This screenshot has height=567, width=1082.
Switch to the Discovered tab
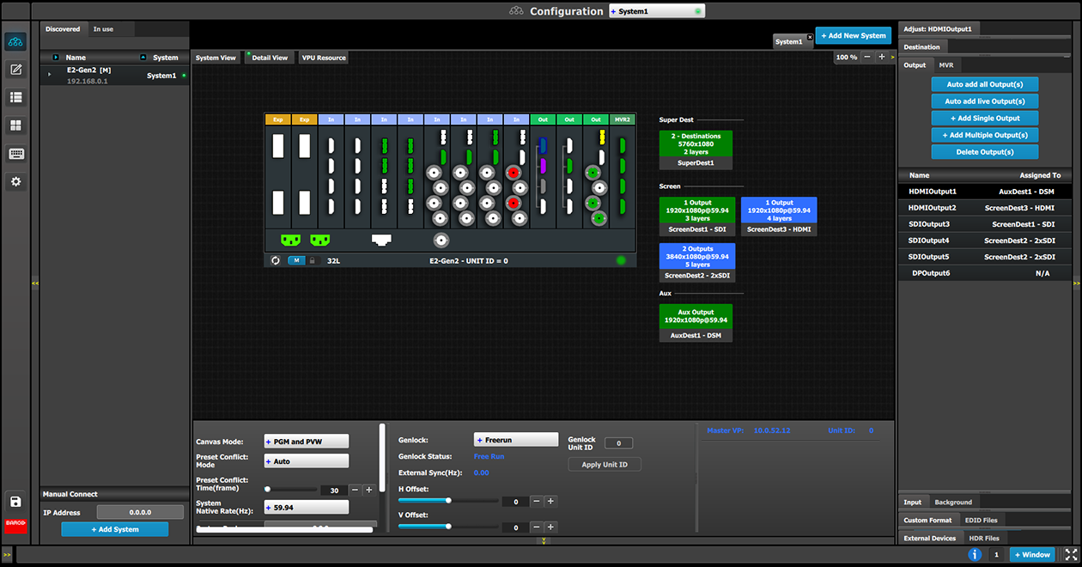point(63,29)
